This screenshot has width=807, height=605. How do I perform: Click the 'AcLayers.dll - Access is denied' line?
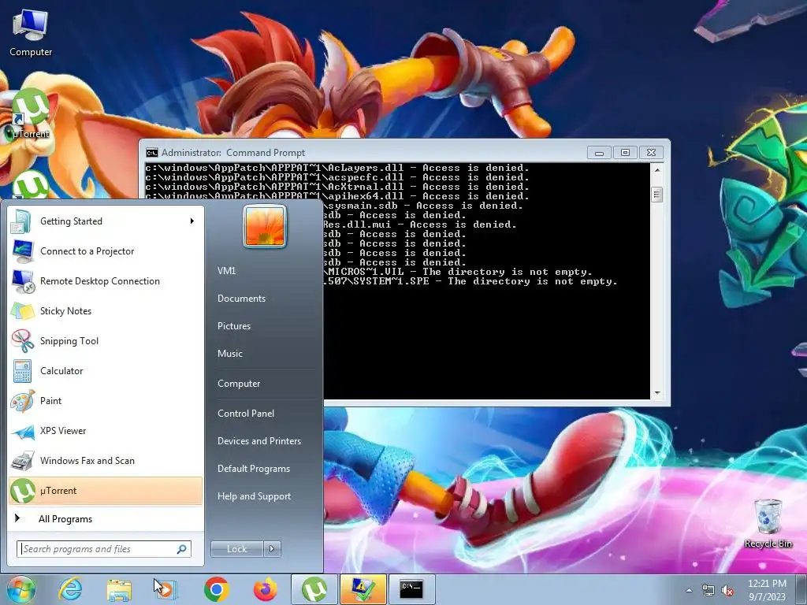(x=337, y=168)
